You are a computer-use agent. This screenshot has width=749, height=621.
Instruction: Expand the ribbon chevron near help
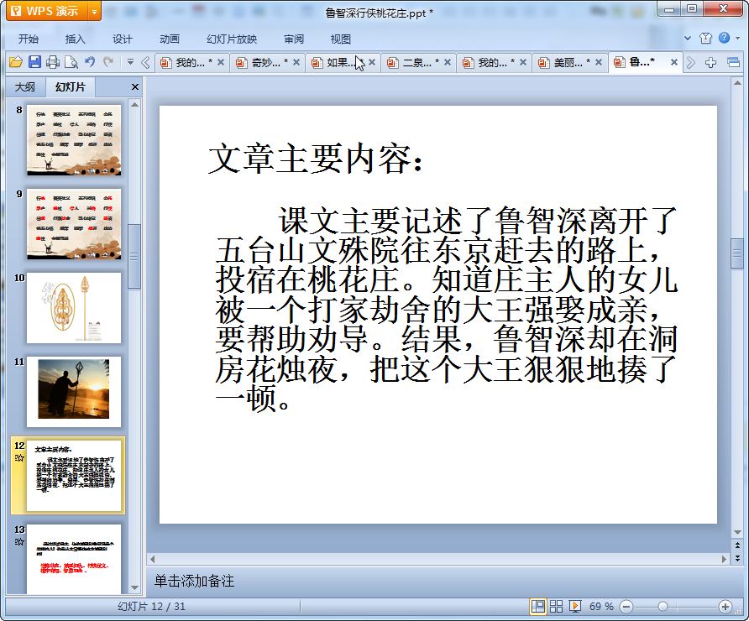[688, 39]
